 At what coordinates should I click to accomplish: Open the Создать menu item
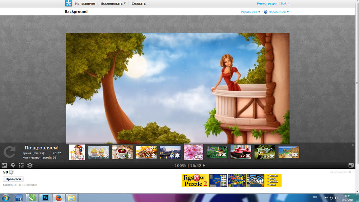point(139,4)
